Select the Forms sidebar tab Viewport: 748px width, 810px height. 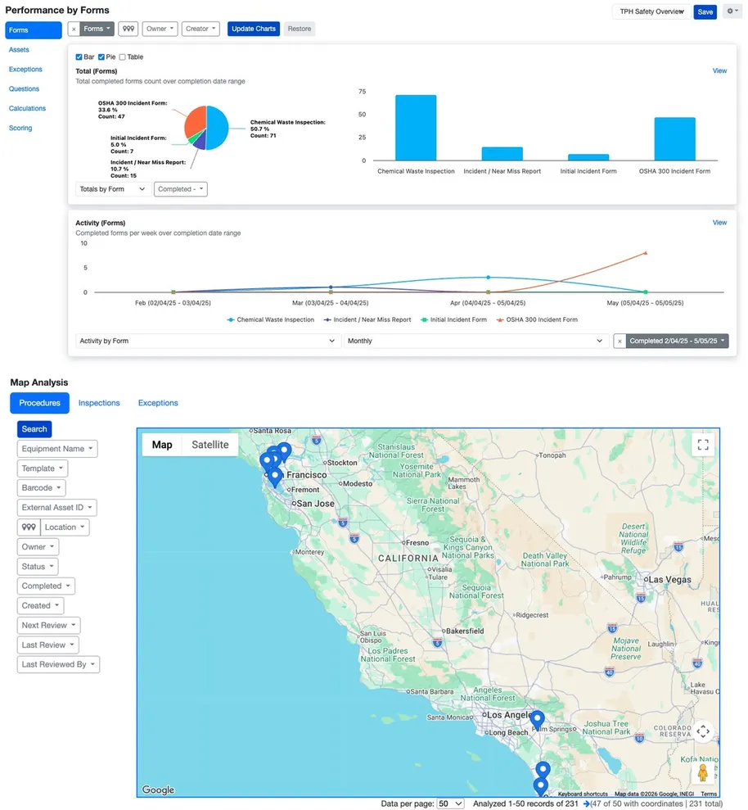click(x=34, y=30)
